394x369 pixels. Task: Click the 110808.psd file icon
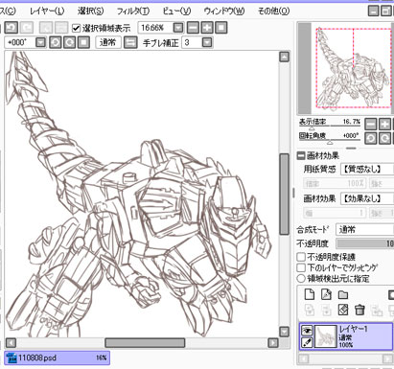(12, 357)
